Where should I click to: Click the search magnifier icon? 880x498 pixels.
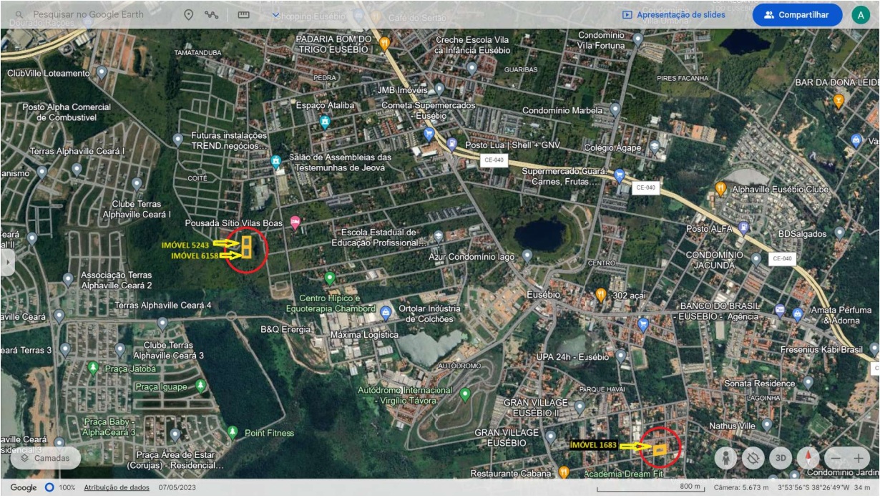[x=19, y=14]
